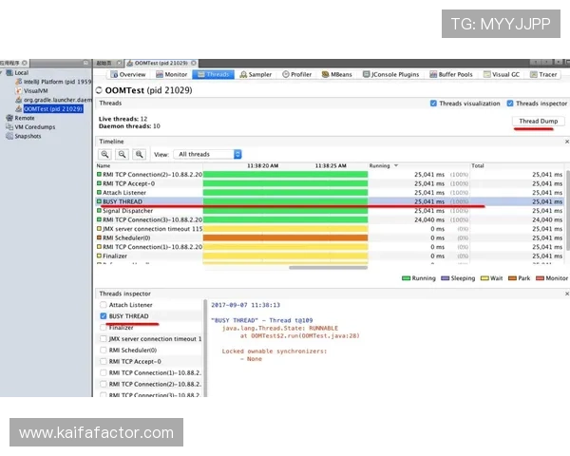This screenshot has width=570, height=456.
Task: Click the fit-to-width zoom icon
Action: (140, 154)
